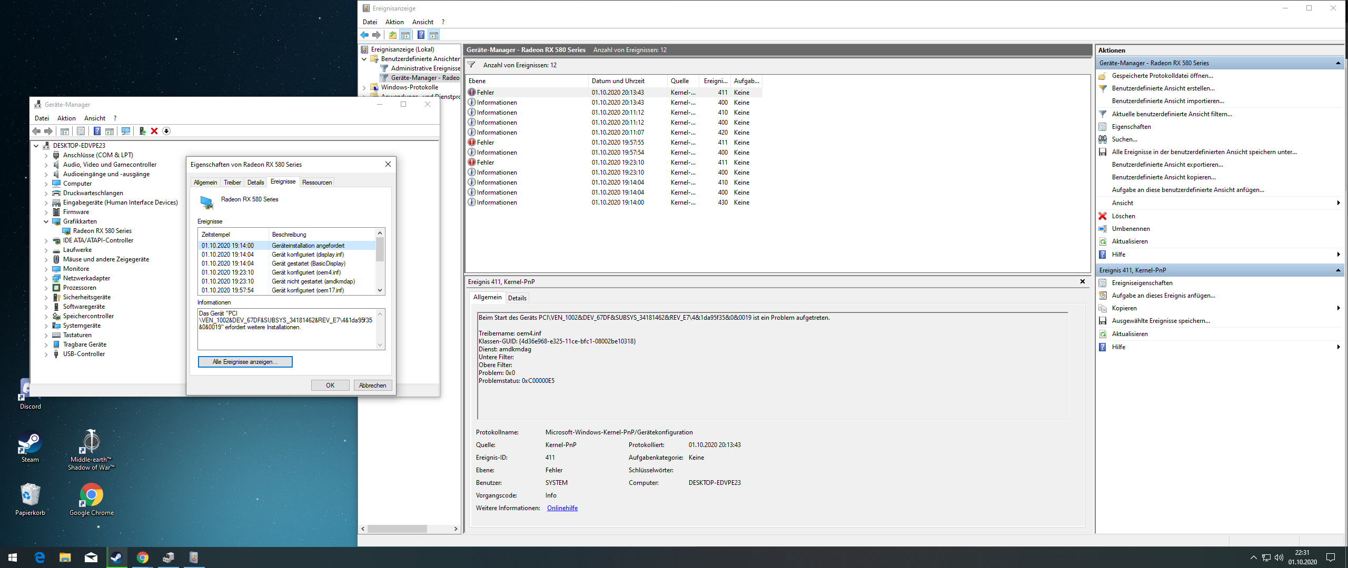Click the black down-arrow disable device icon
Image resolution: width=1348 pixels, height=568 pixels.
click(x=166, y=131)
